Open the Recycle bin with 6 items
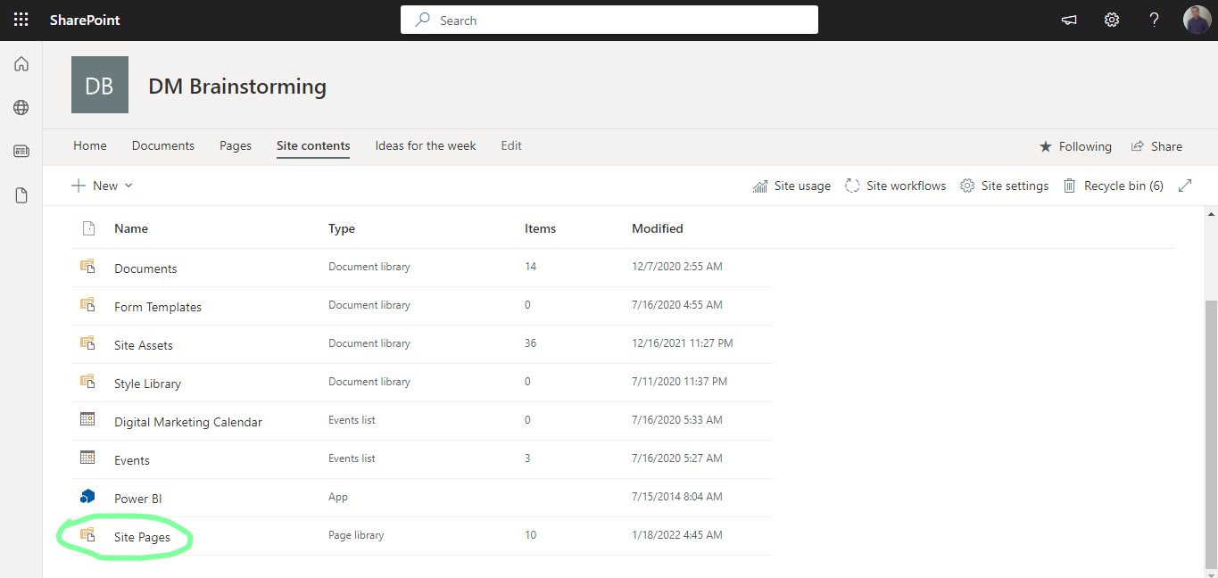 (x=1113, y=185)
